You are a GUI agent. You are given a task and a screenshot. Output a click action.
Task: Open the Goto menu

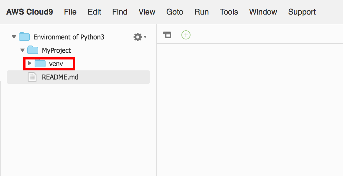[x=175, y=12]
